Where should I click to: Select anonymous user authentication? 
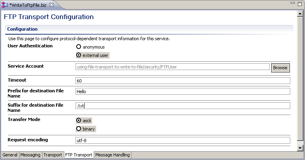[79, 47]
